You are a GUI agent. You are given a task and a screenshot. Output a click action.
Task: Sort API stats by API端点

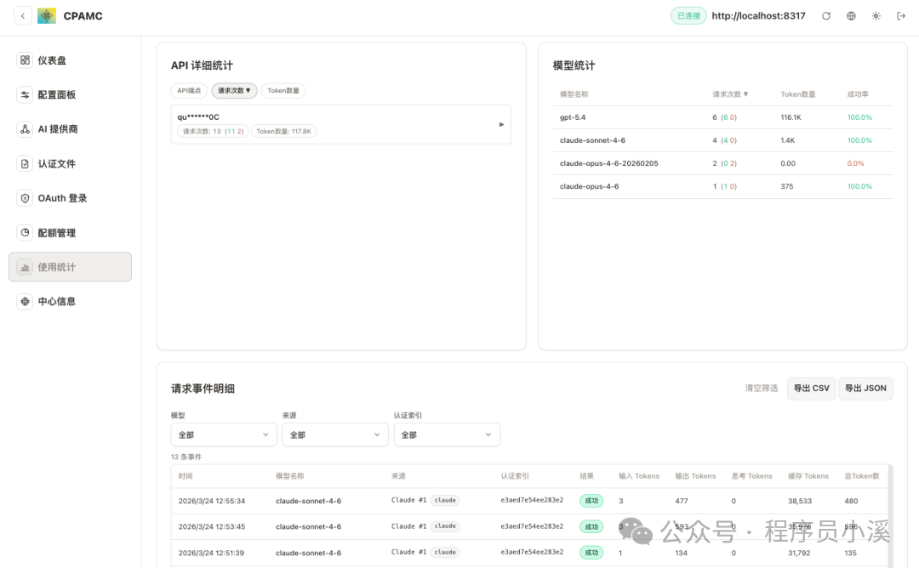189,90
